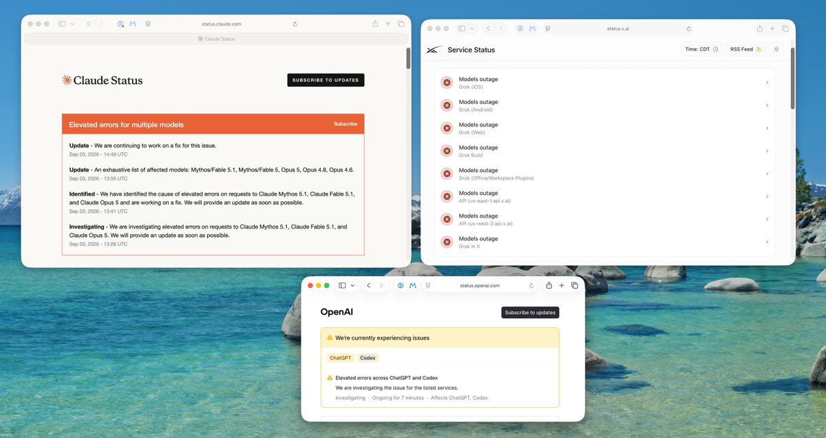
Task: Expand the Grok (iOS) models outage row
Action: 605,83
